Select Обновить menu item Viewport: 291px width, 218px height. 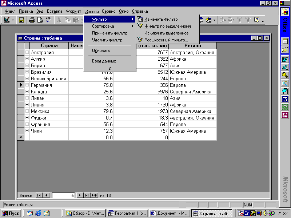click(110, 51)
